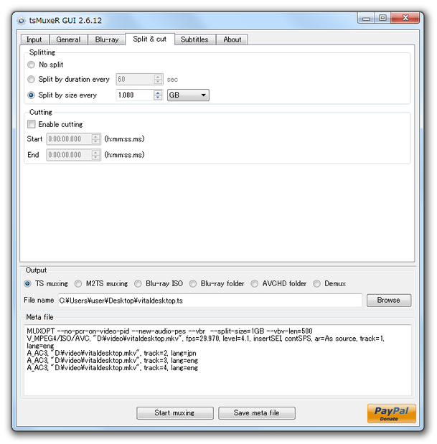This screenshot has height=444, width=437.
Task: Minimize the tsMuxeR window
Action: (x=366, y=19)
